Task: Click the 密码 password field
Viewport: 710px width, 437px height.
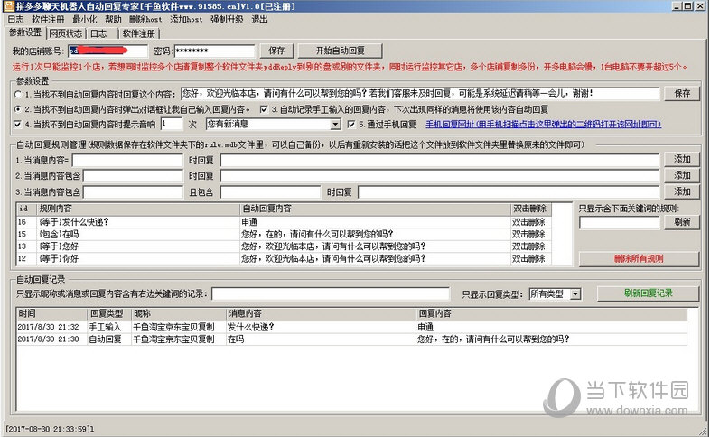Action: pyautogui.click(x=214, y=51)
